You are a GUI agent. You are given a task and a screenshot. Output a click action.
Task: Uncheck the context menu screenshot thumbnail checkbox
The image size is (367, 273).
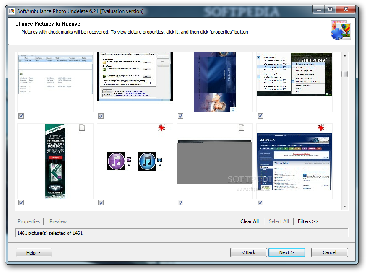[260, 116]
